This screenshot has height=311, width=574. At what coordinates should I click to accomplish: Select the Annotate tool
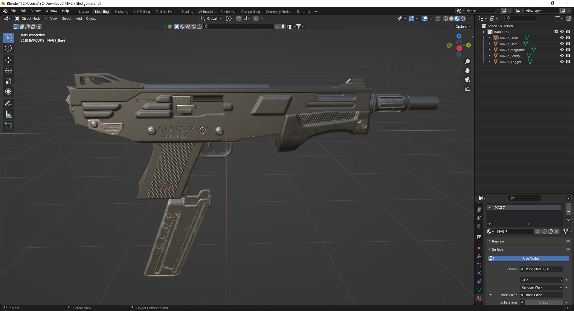8,104
